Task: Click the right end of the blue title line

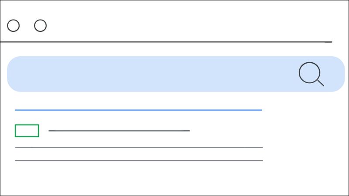Action: [261, 110]
